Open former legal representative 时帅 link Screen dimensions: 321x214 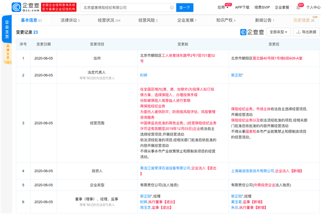click(x=144, y=75)
